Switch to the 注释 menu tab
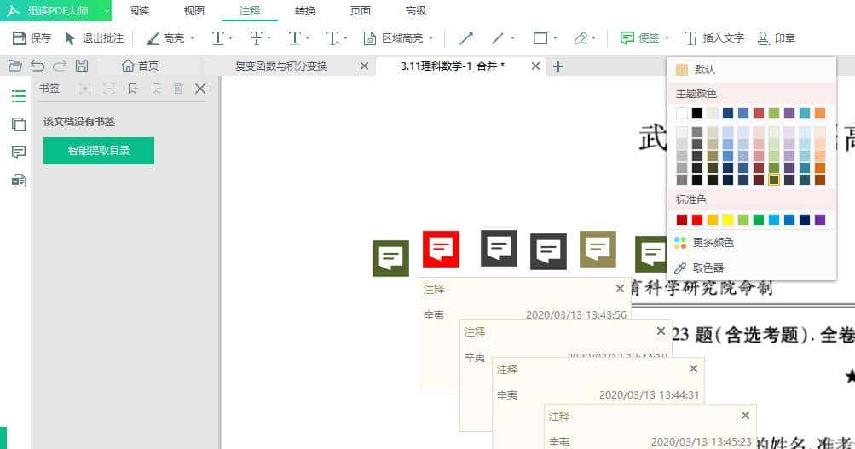This screenshot has height=449, width=855. (x=250, y=10)
